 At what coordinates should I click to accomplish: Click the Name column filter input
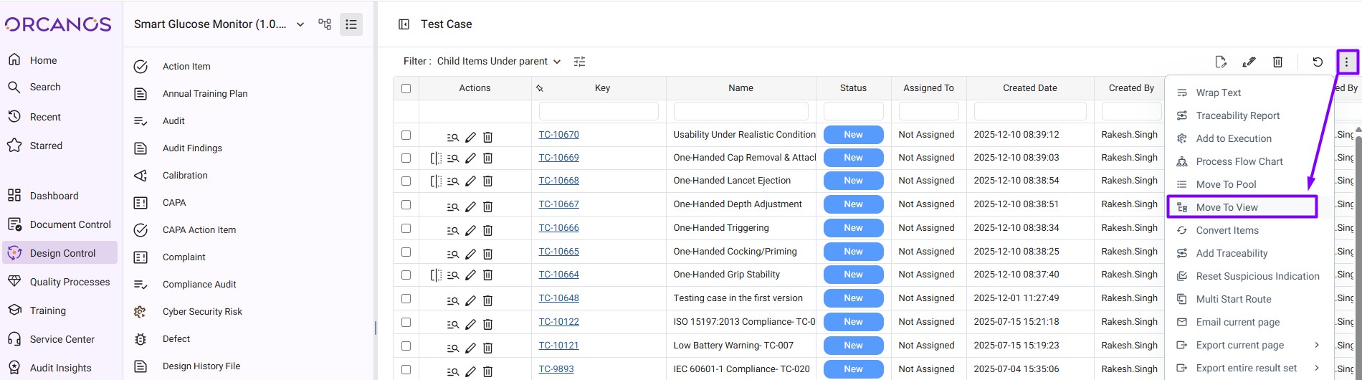pos(740,111)
